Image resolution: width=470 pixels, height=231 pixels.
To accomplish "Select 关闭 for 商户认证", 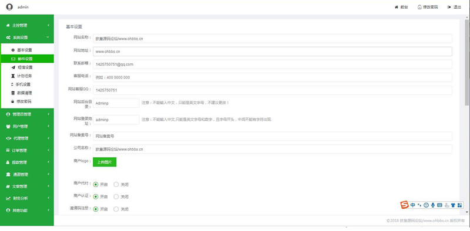I will click(116, 196).
